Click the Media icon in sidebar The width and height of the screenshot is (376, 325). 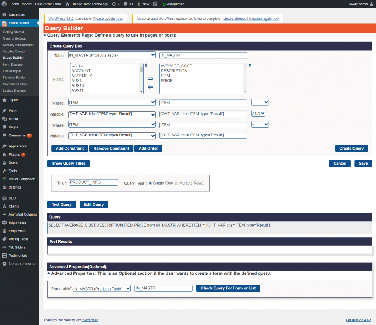[x=4, y=119]
